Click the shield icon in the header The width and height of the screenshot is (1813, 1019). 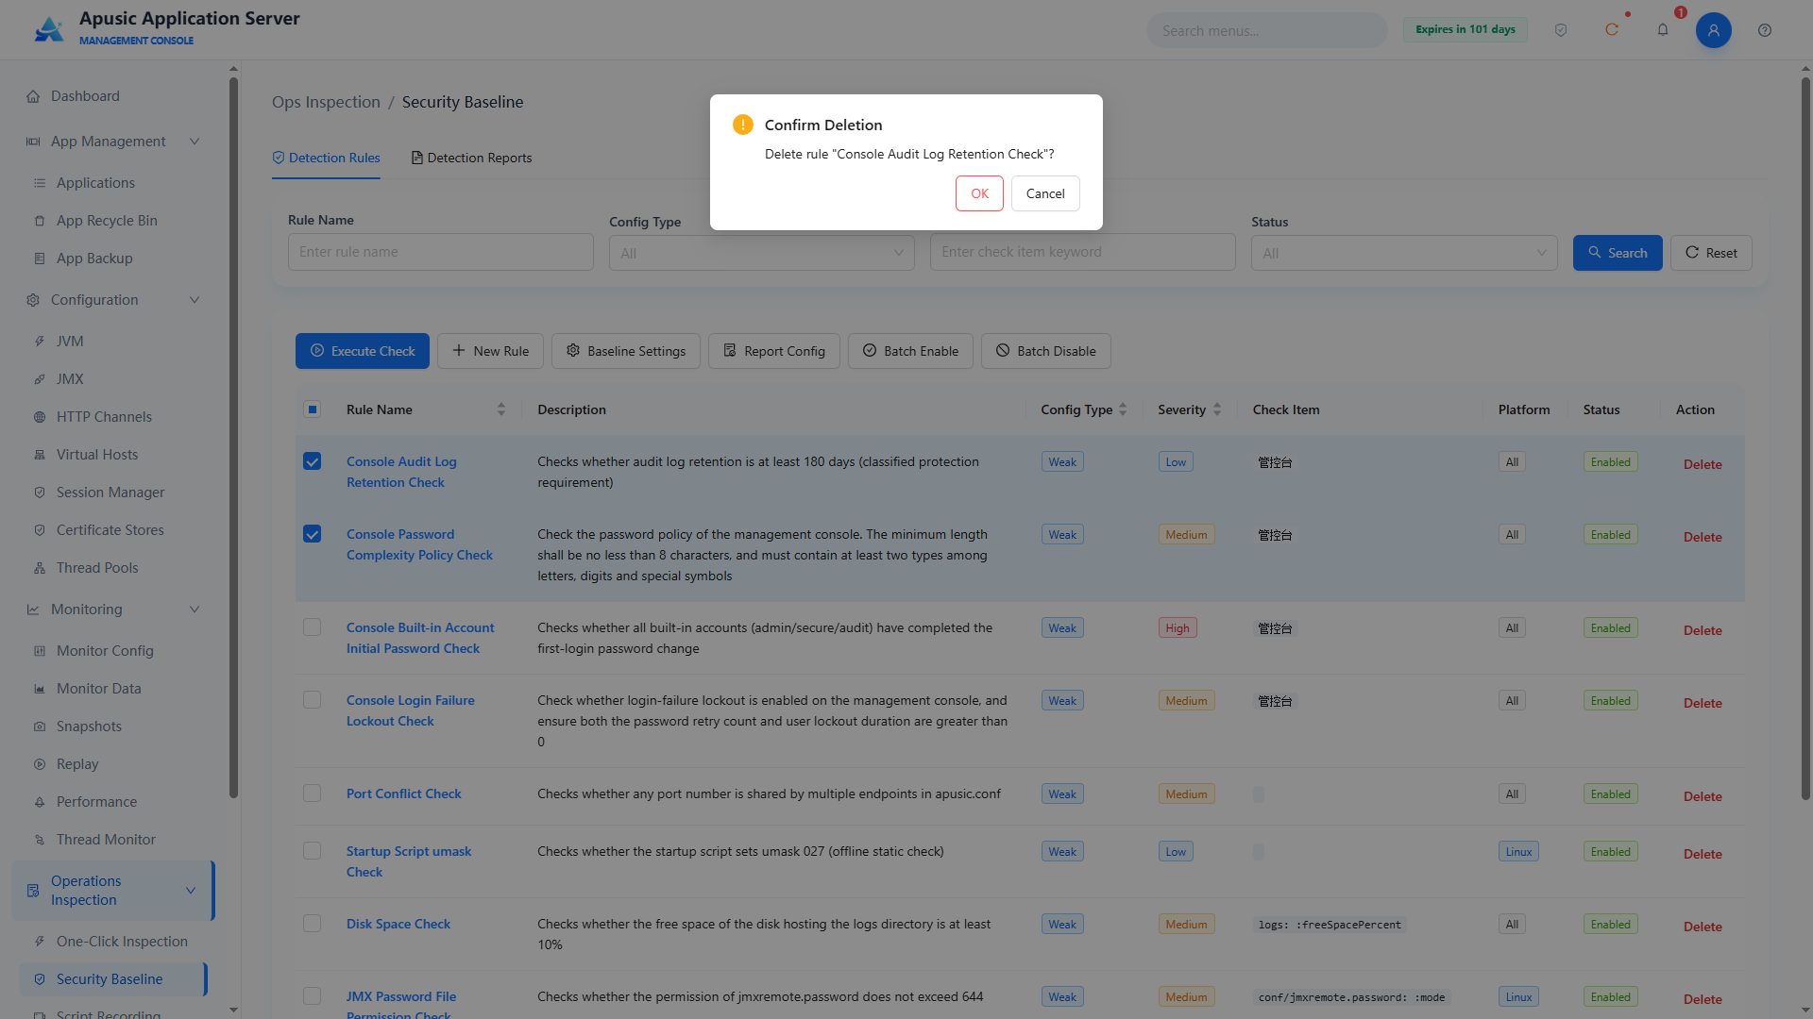coord(1561,30)
